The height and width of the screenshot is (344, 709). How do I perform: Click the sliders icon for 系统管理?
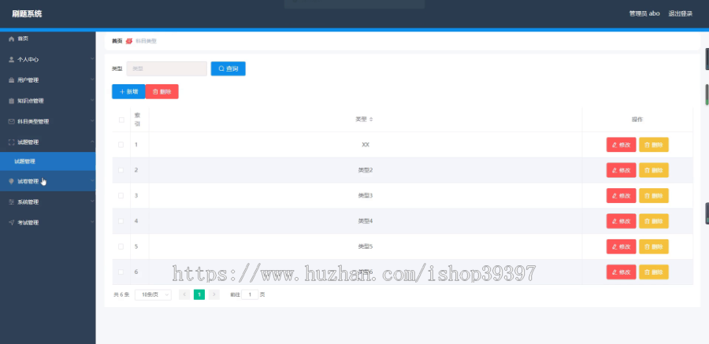coord(12,202)
